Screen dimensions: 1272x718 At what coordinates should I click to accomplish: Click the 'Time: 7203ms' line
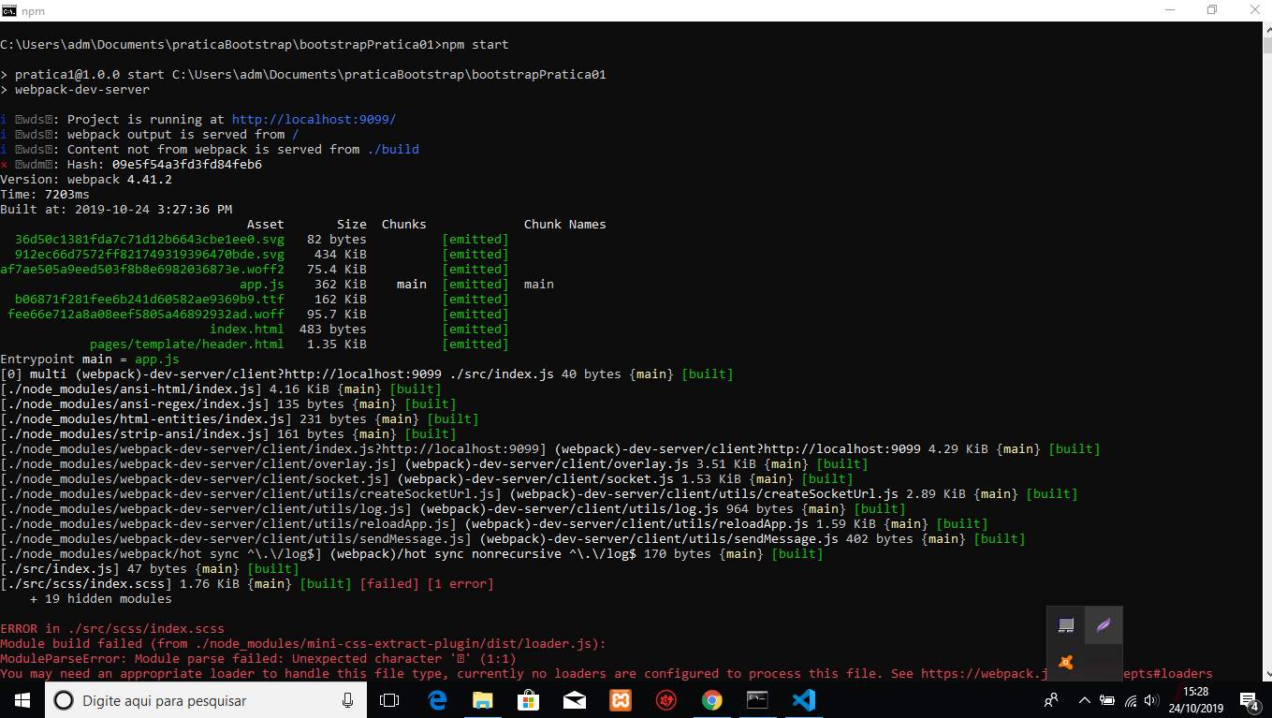(x=45, y=195)
